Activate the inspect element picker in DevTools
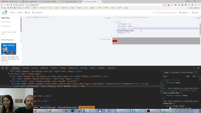Screen dimensions: 201x113 (3, 68)
